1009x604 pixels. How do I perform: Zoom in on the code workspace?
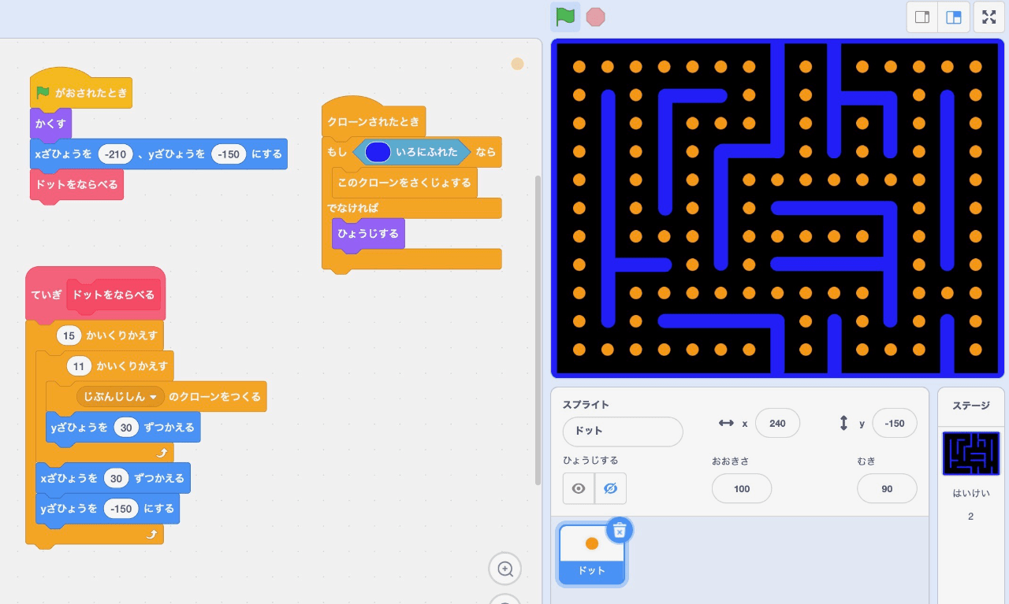click(x=505, y=569)
